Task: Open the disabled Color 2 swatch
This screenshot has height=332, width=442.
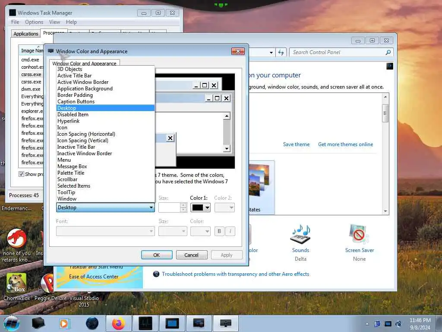Action: [x=224, y=207]
